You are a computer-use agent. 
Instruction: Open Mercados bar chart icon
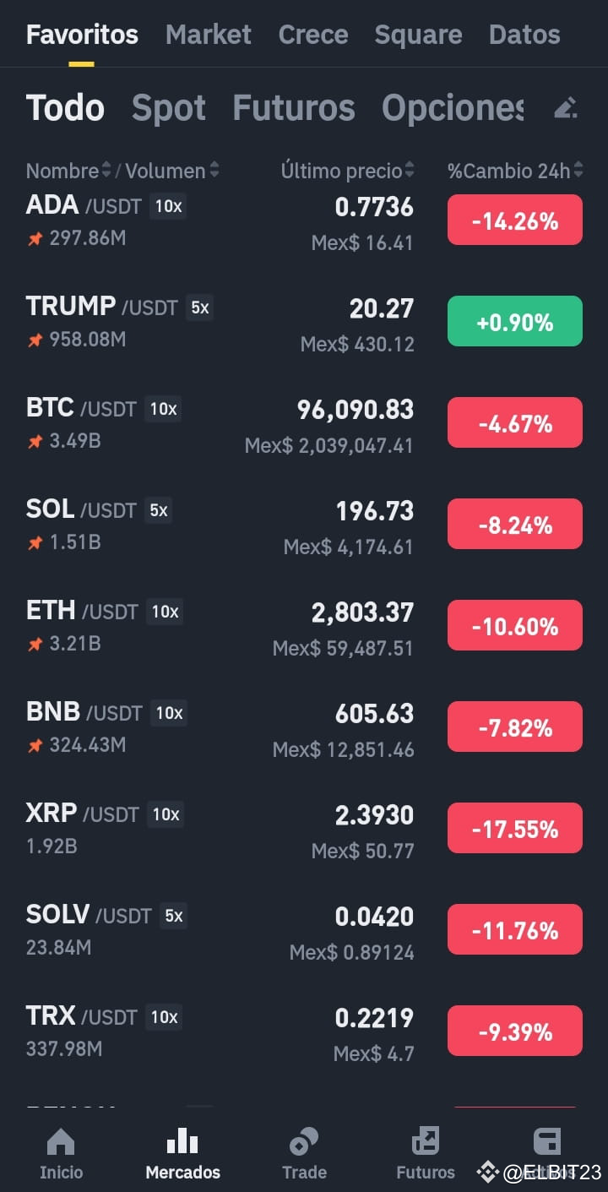pyautogui.click(x=182, y=1142)
